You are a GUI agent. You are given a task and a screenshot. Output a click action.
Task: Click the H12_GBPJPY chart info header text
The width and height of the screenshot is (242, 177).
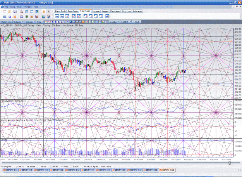pyautogui.click(x=42, y=25)
